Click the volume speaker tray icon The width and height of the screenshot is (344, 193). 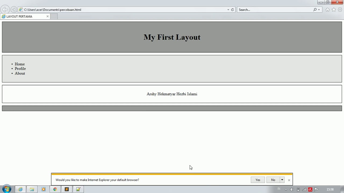point(292,190)
